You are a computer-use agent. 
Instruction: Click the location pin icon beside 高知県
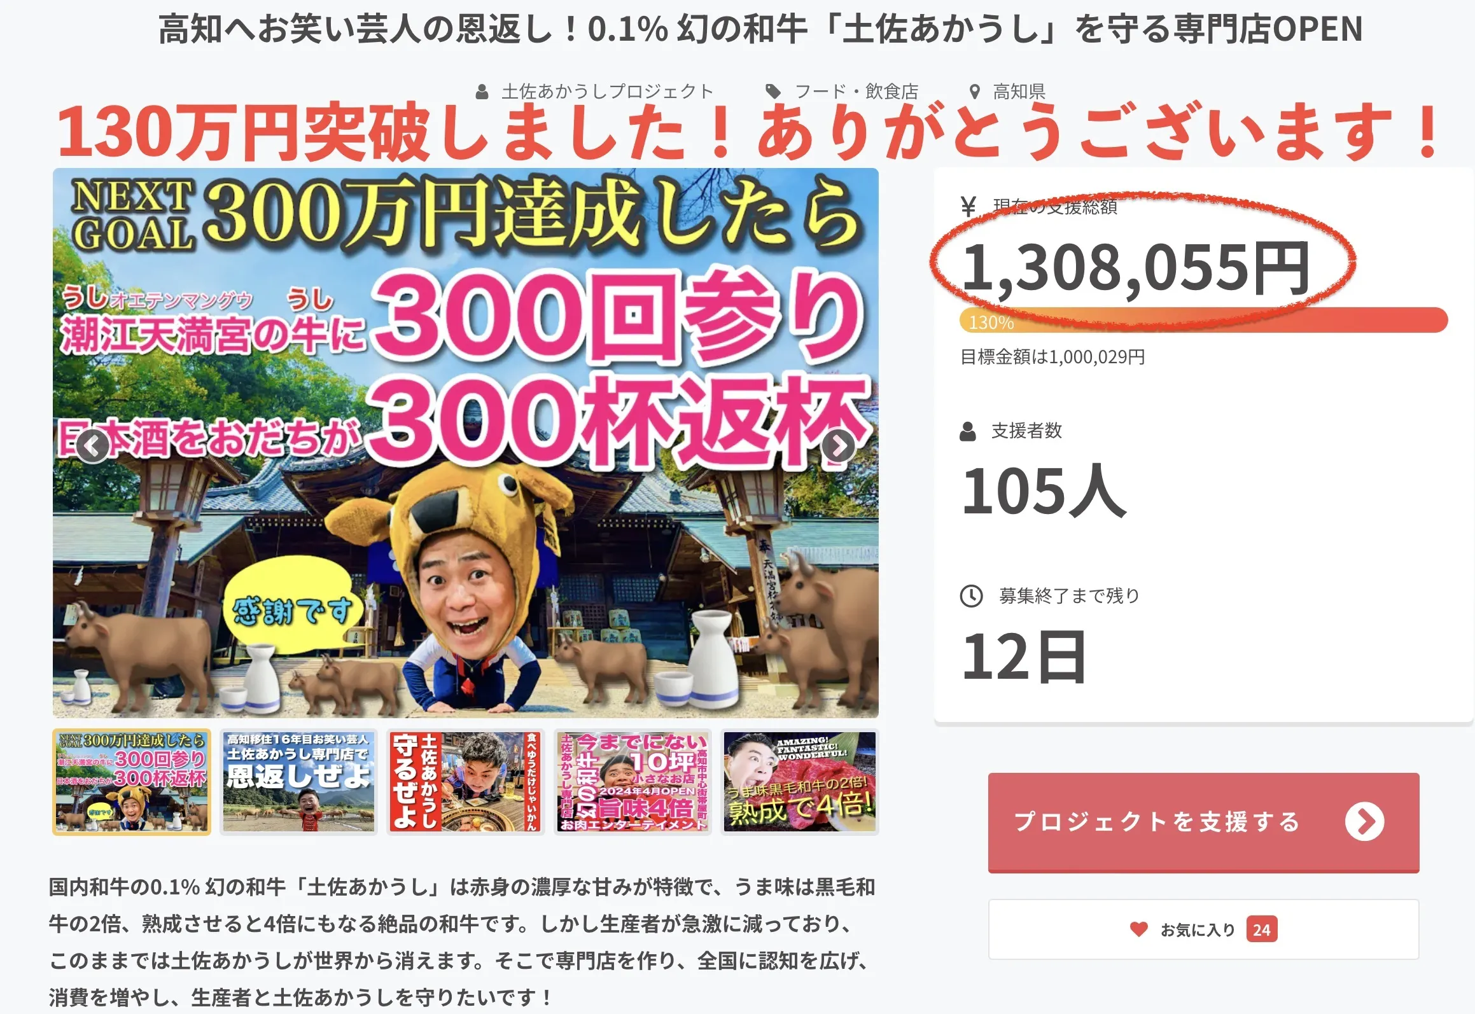click(x=974, y=92)
